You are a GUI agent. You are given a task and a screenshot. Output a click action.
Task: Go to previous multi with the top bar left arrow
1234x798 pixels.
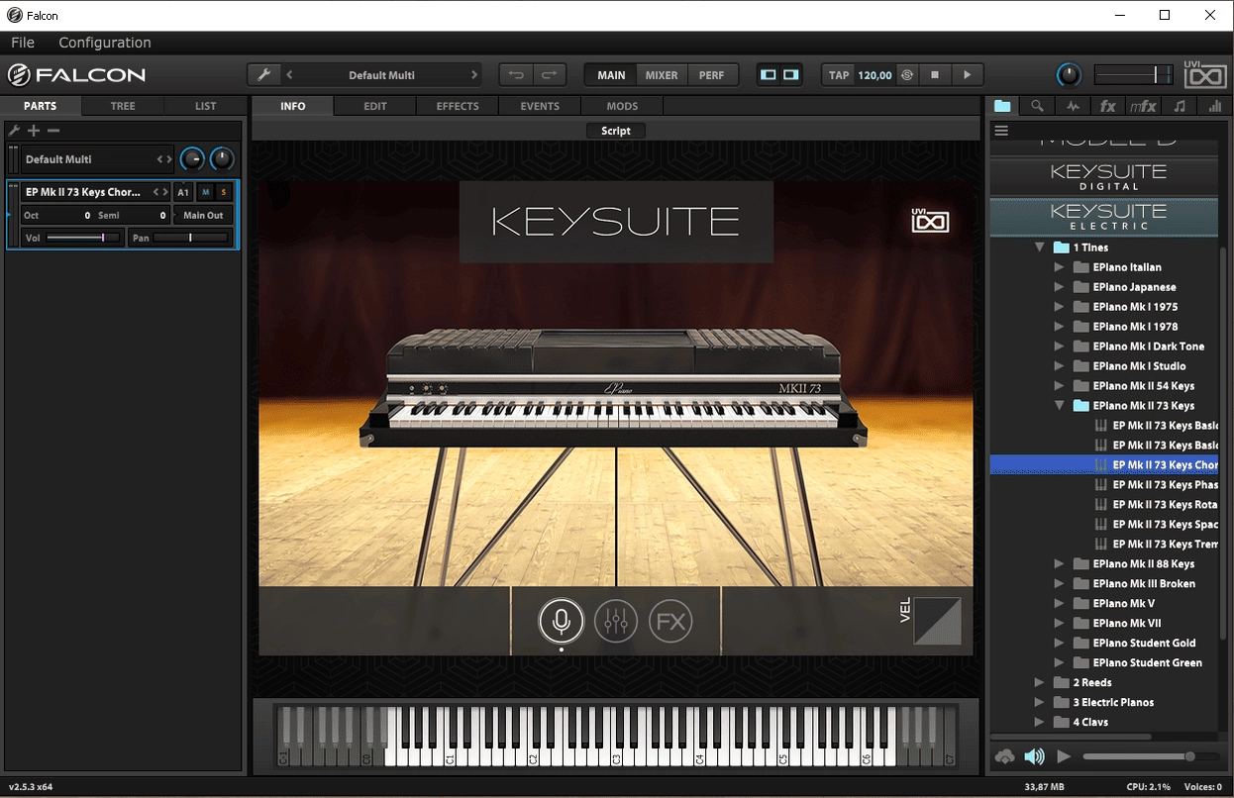[289, 74]
